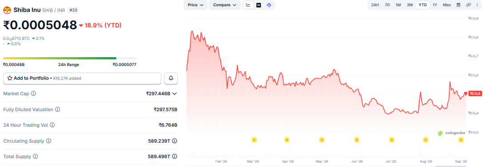
Task: Click the 2.1% BTC change text
Action: tap(40, 39)
